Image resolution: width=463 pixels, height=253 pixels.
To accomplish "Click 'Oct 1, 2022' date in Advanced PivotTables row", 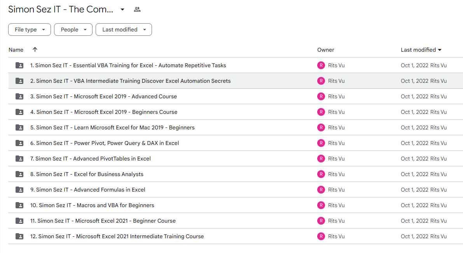I will point(414,159).
